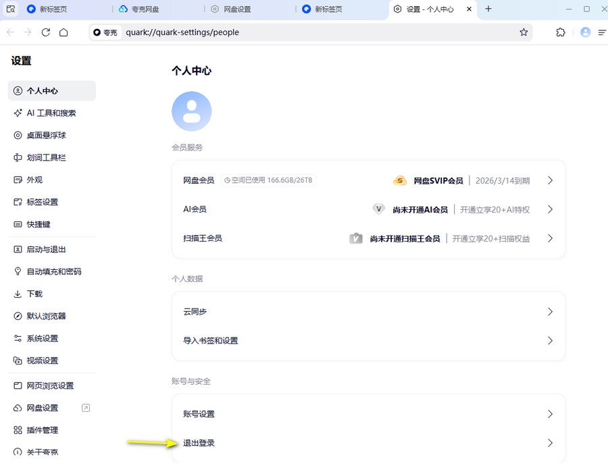The height and width of the screenshot is (463, 608).
Task: Open the browser main menu icon
Action: (602, 32)
